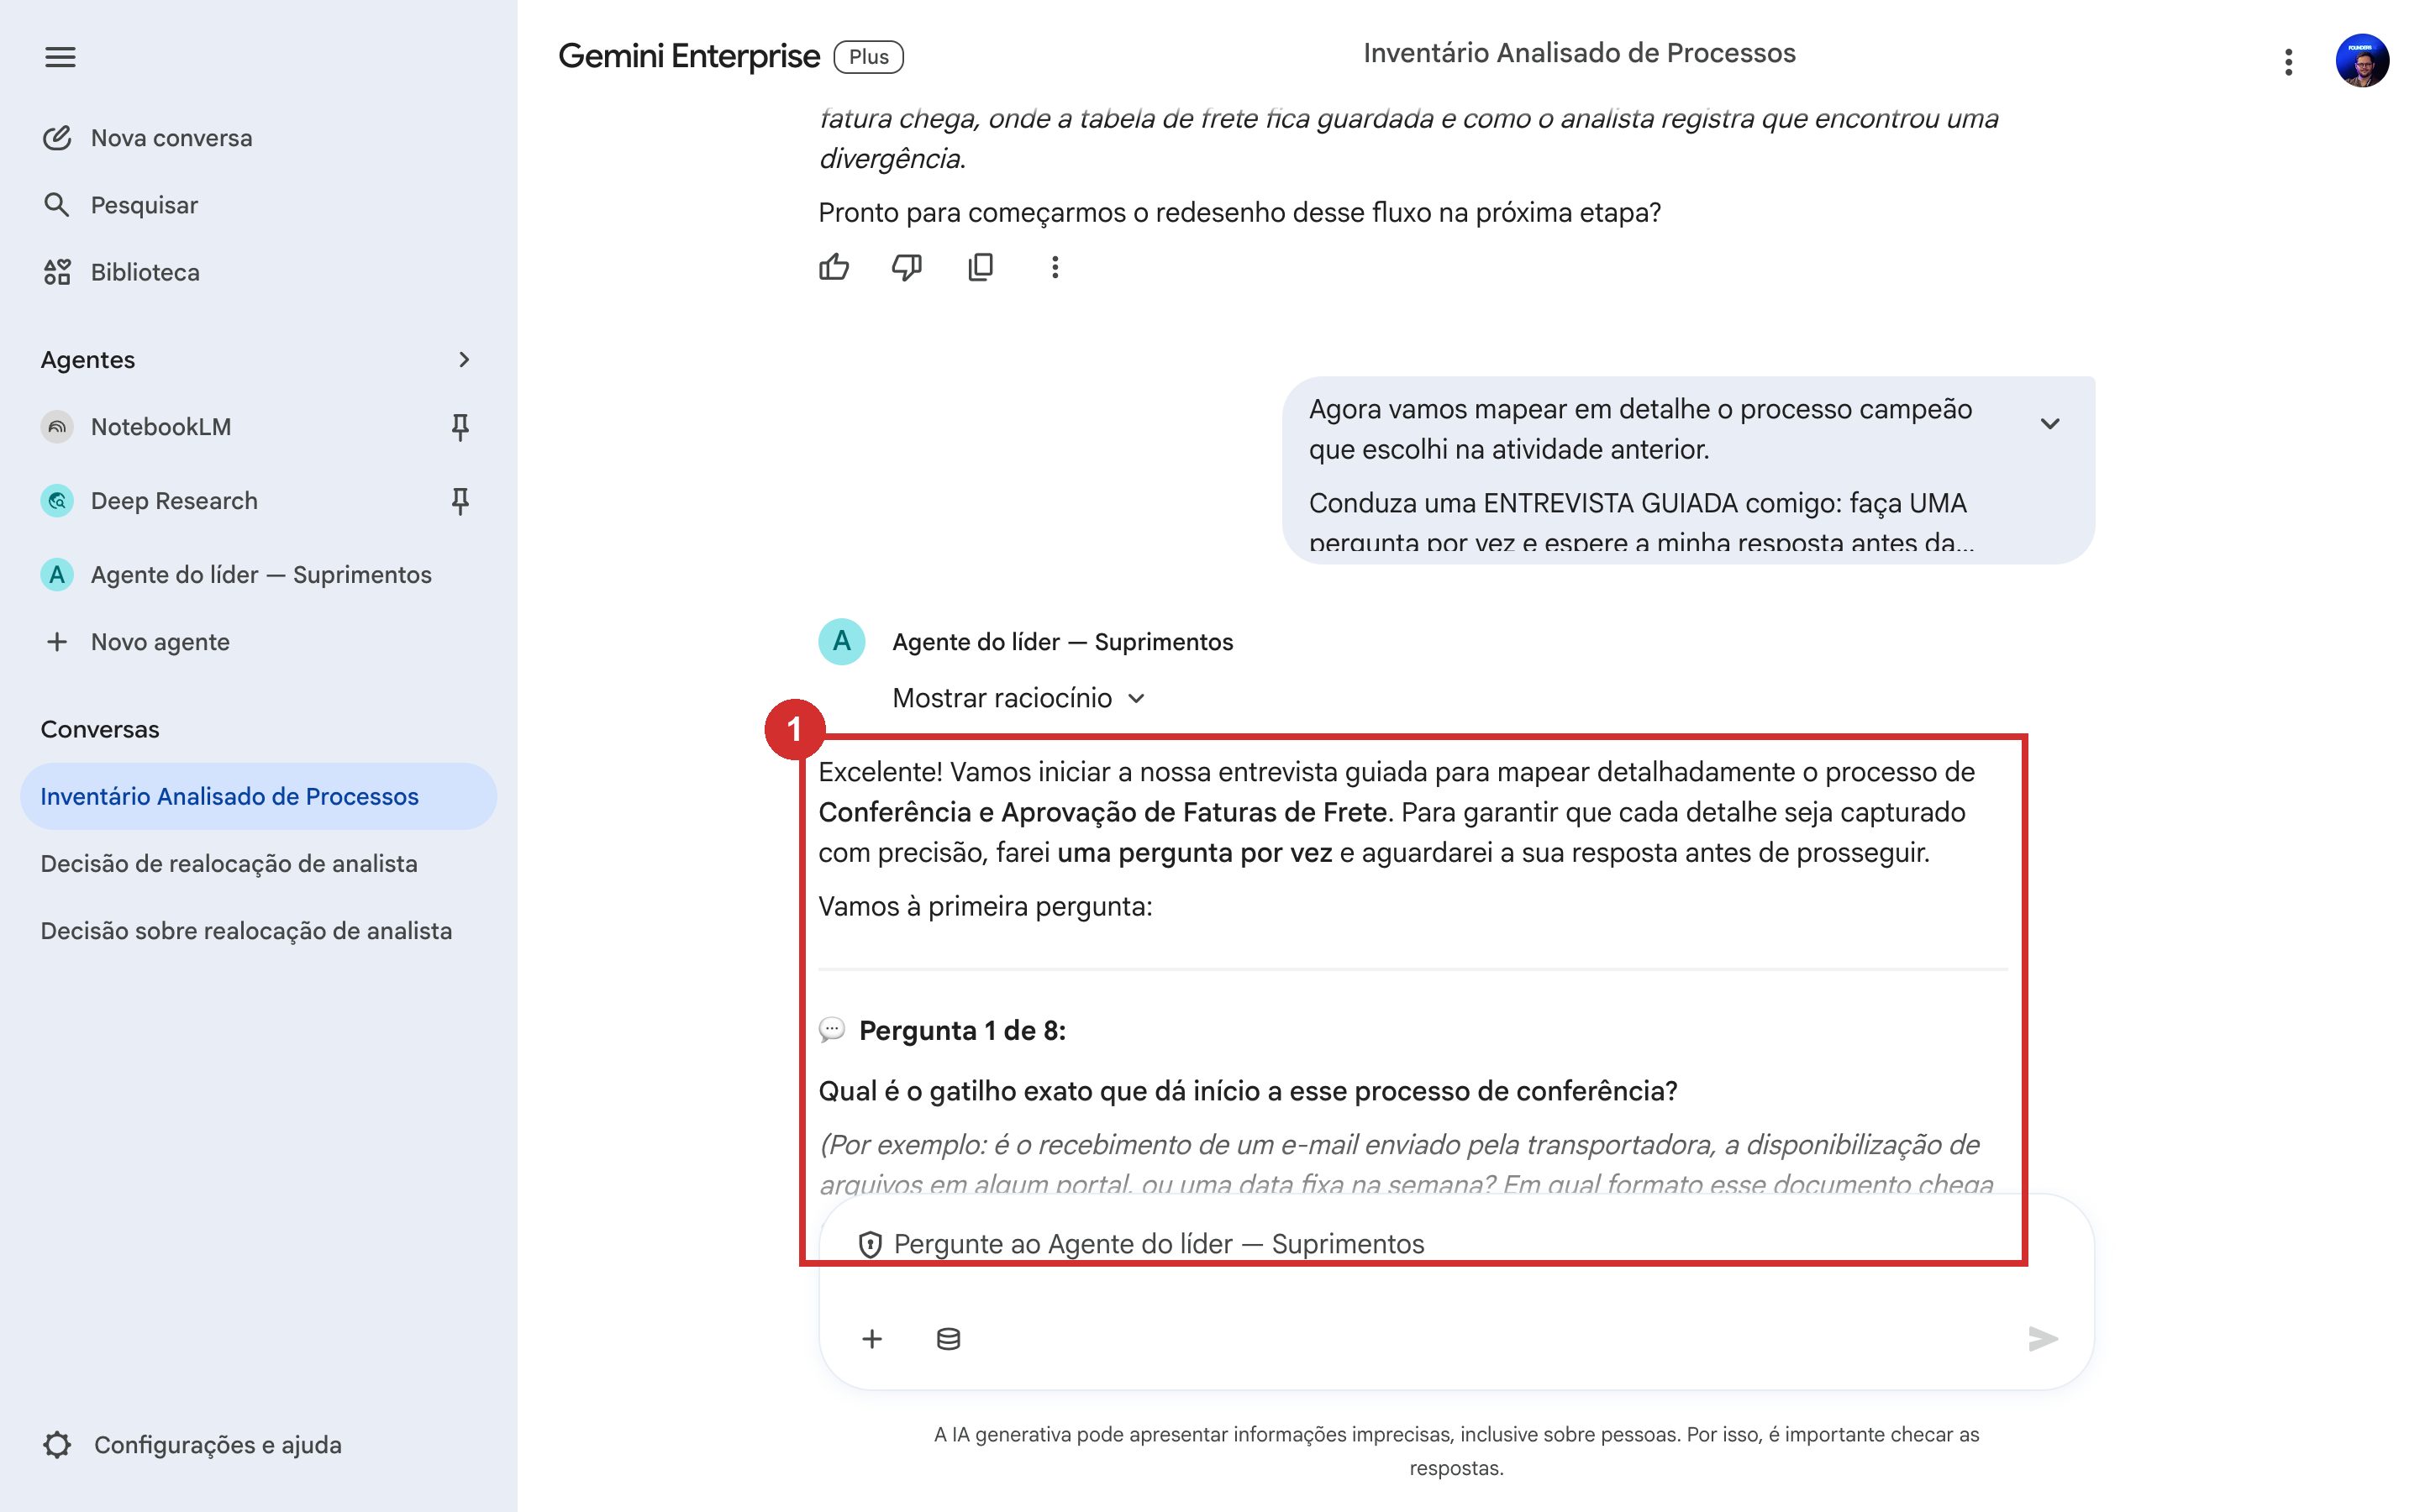Open the user profile avatar
The width and height of the screenshot is (2420, 1512).
pyautogui.click(x=2362, y=61)
